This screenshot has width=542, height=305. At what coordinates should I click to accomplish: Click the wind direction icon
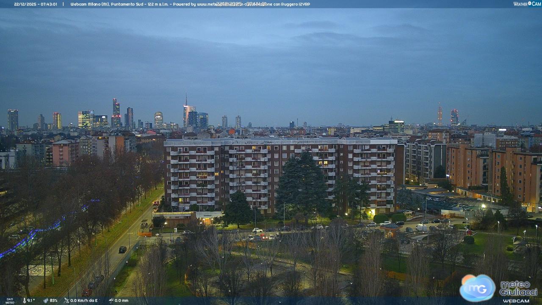point(66,300)
